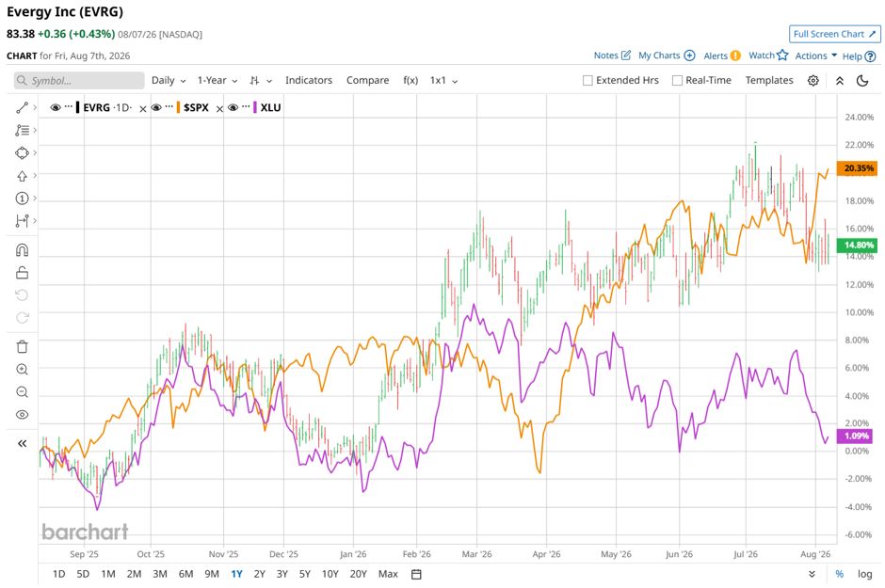Click the black EVRG color swatch
The height and width of the screenshot is (588, 885).
point(77,107)
